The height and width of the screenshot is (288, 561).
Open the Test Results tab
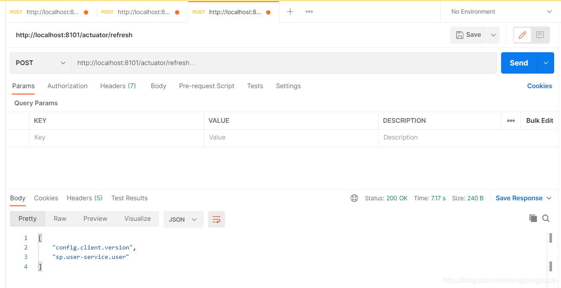[129, 198]
